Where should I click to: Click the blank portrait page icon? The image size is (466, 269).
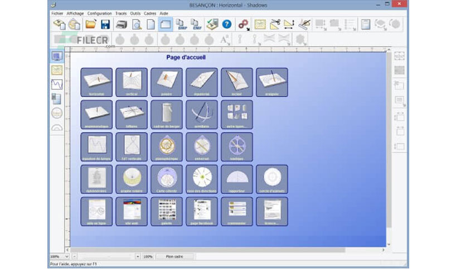151,24
